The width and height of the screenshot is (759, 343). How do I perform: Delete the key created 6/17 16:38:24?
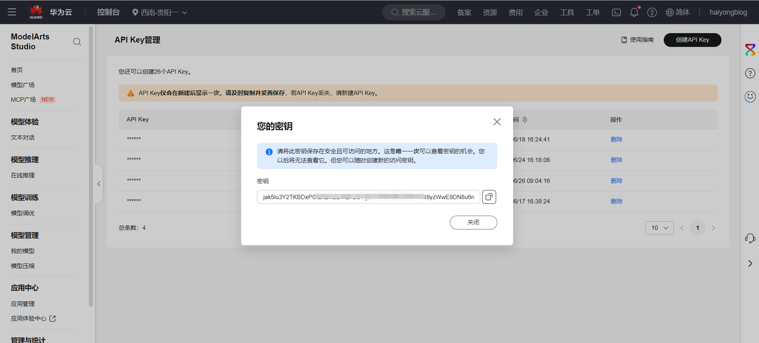(616, 201)
